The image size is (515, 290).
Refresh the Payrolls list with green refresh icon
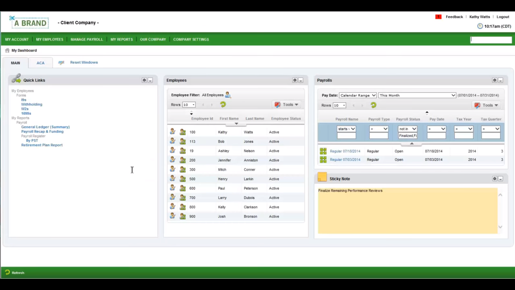point(373,105)
